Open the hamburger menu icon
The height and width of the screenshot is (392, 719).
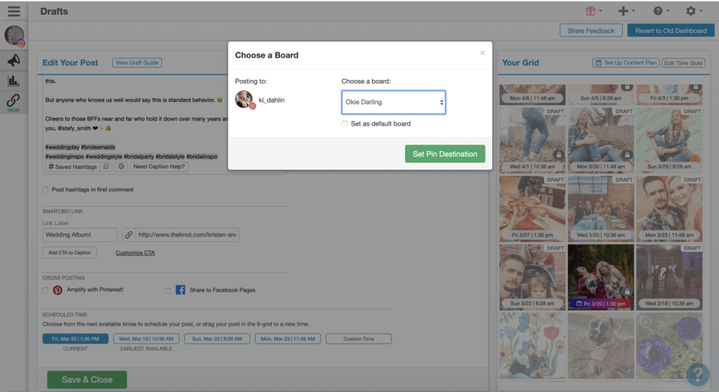(14, 11)
